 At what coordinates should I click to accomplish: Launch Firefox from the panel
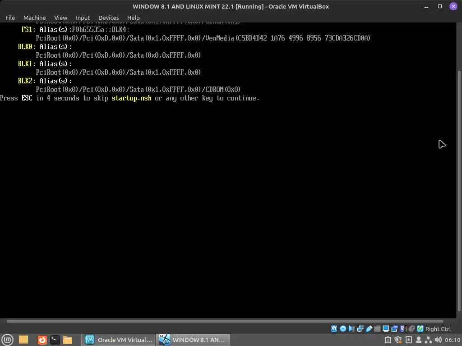[42, 340]
